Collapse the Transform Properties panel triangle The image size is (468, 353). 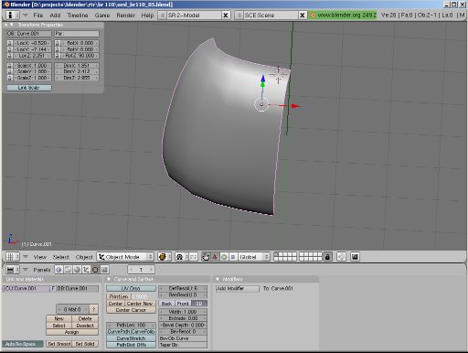[x=12, y=25]
